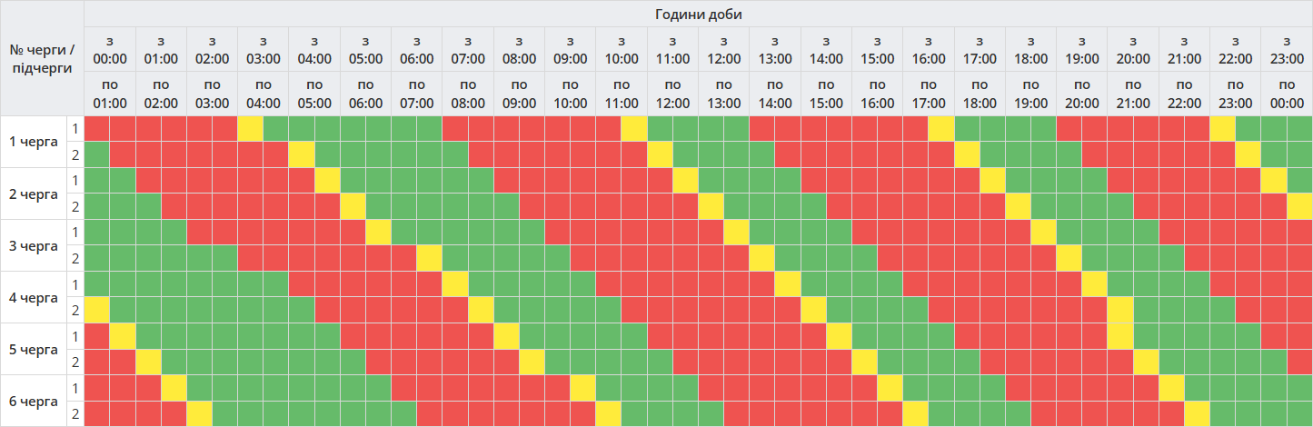The image size is (1313, 427).
Task: Select the "з 07:00" hour header
Action: tap(468, 50)
